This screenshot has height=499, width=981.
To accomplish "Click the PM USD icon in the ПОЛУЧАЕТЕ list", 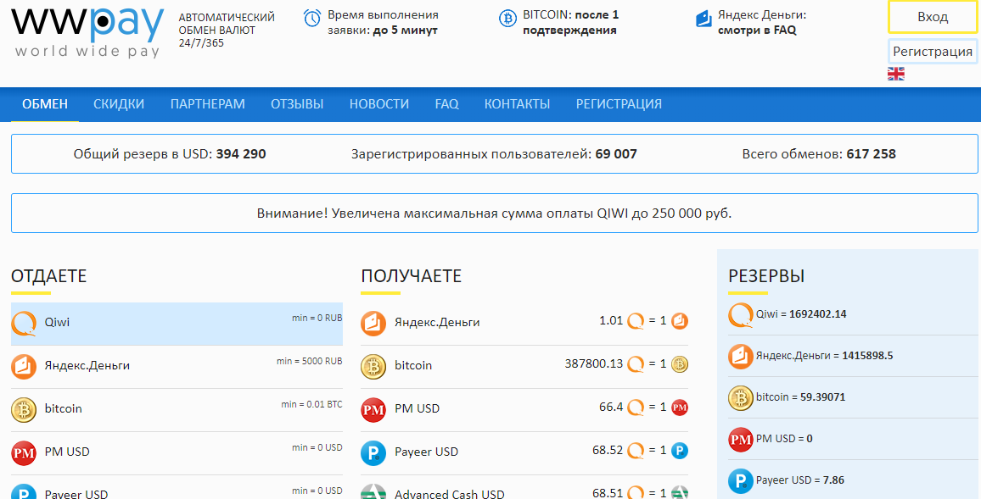I will coord(373,409).
